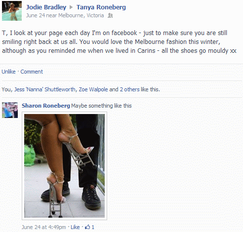
Task: Open the June 24 post timestamp
Action: [36, 15]
